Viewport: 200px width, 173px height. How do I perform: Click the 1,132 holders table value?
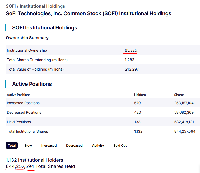(x=138, y=131)
